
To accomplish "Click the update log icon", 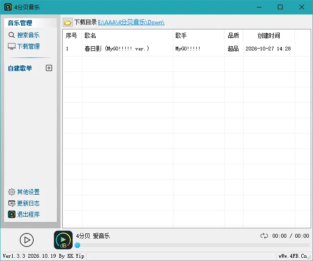I will (x=12, y=203).
